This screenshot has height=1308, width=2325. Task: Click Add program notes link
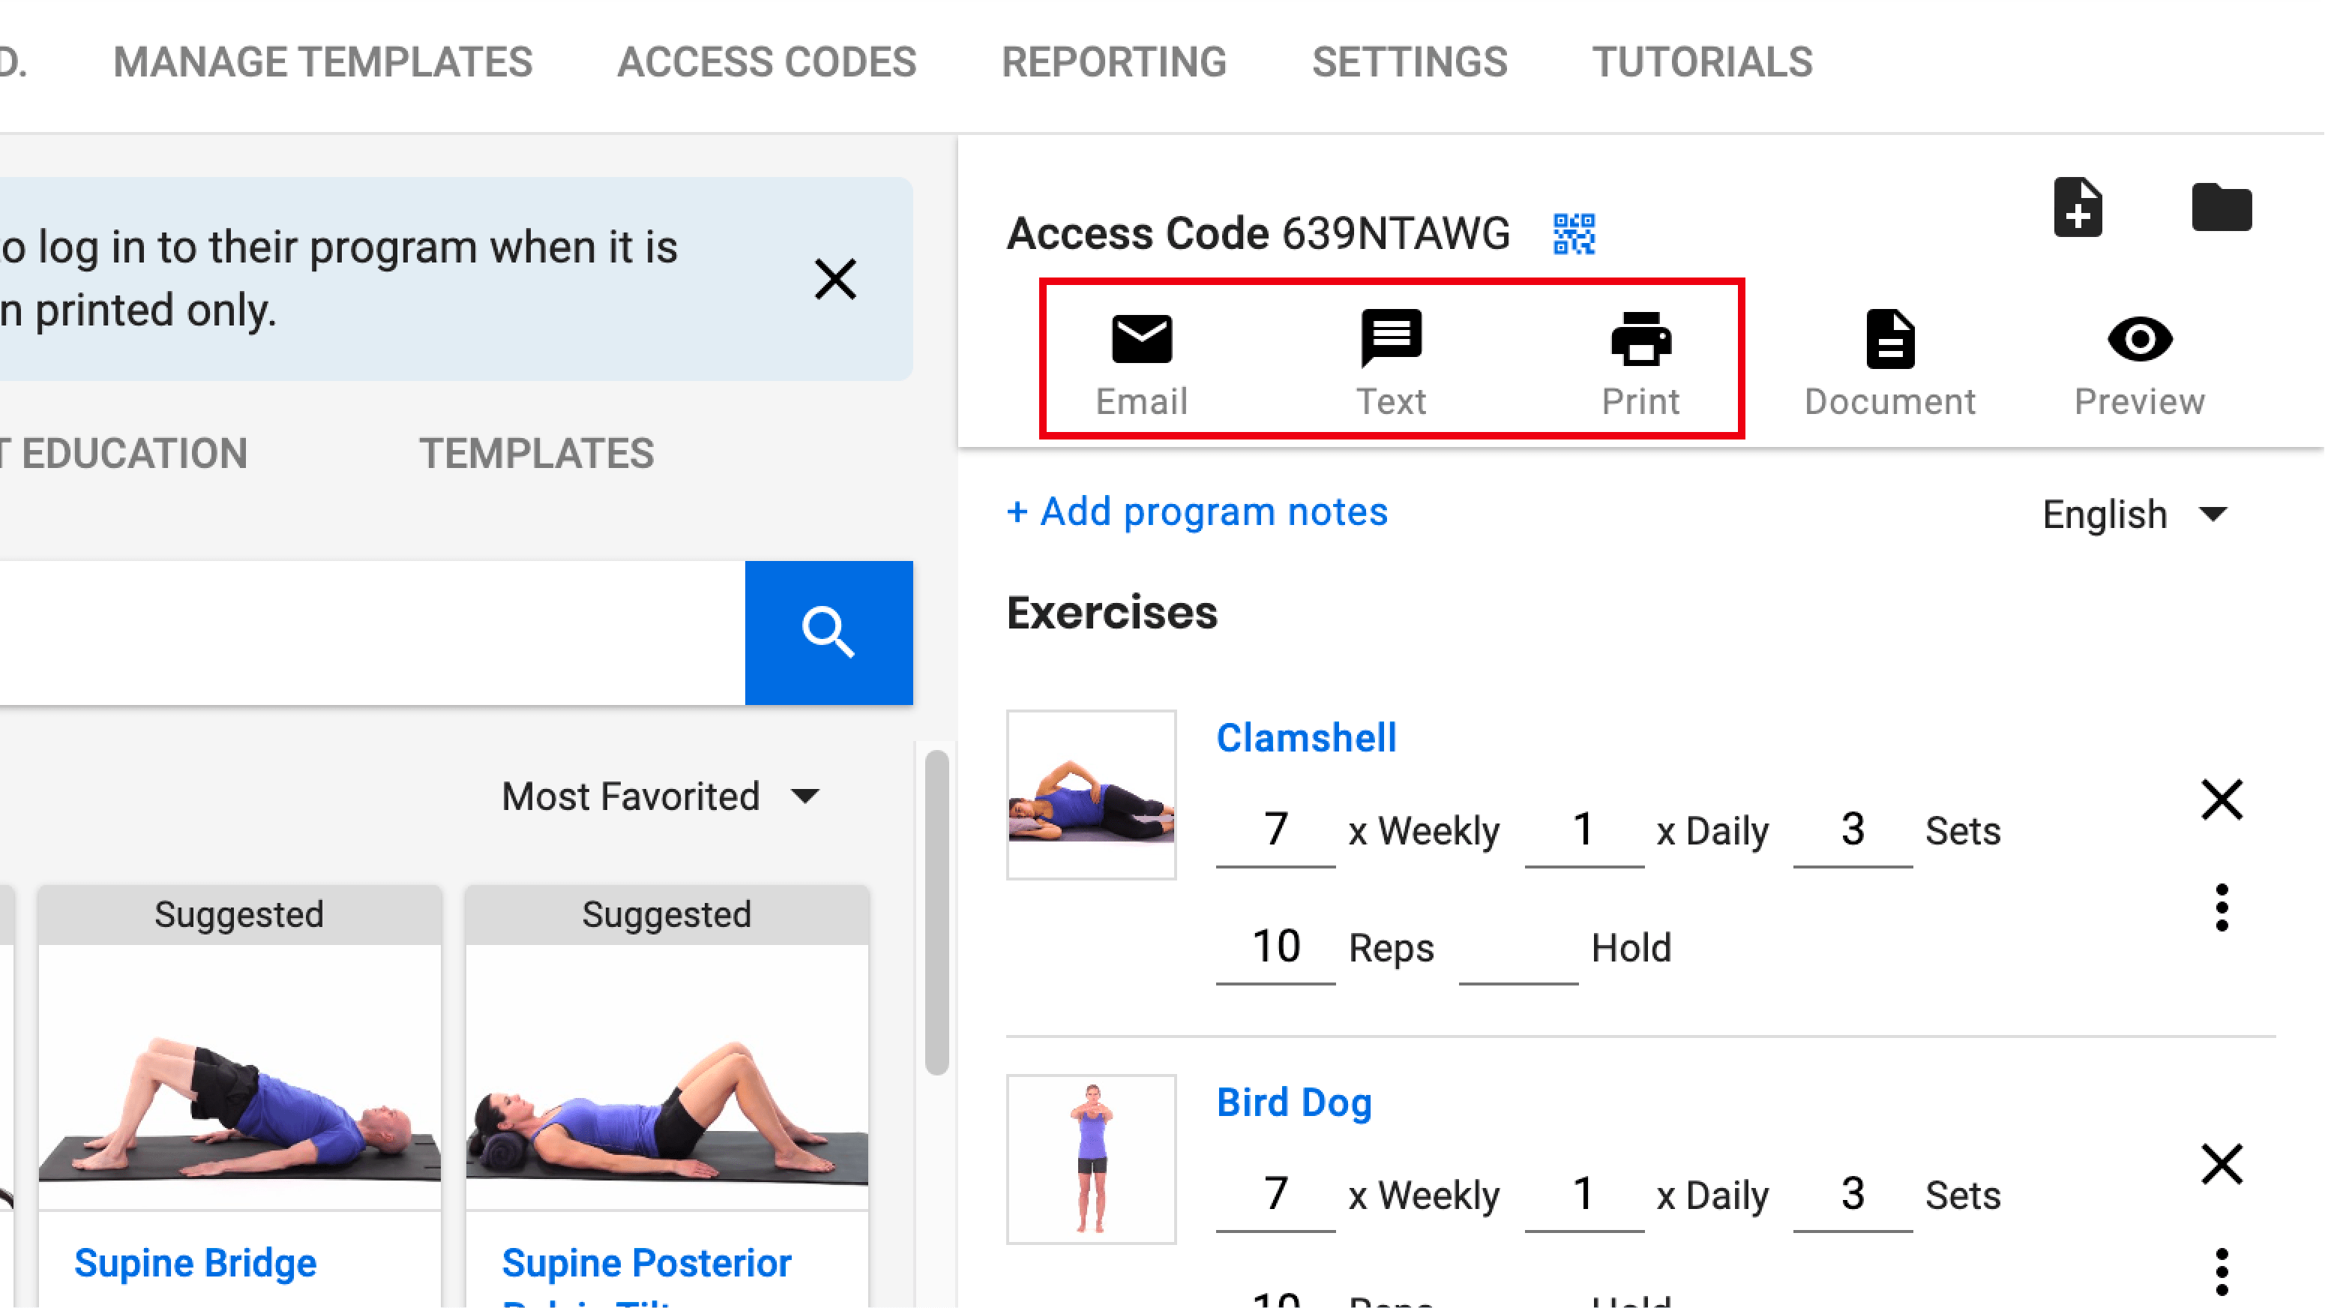point(1197,511)
